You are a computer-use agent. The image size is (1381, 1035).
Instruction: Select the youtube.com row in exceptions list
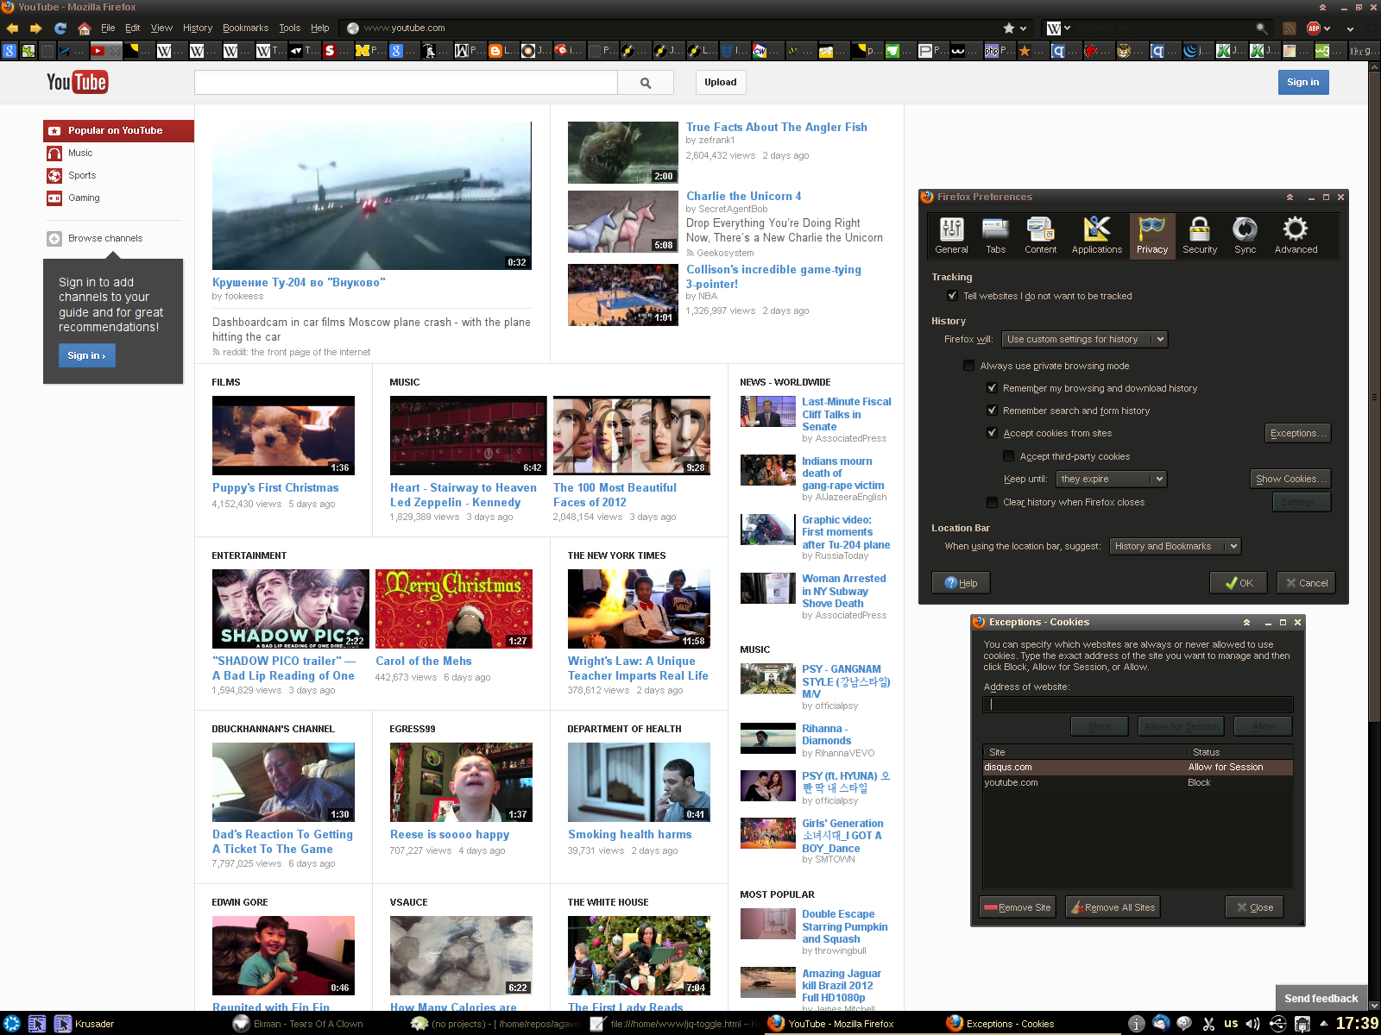click(x=1138, y=782)
